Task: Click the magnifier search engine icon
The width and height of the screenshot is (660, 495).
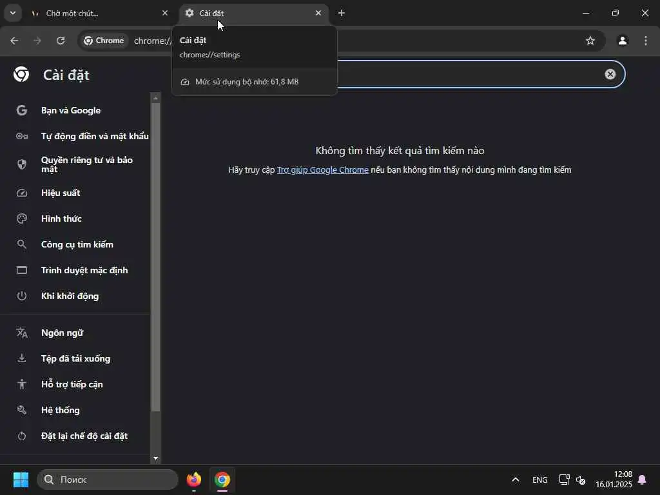Action: [x=21, y=244]
